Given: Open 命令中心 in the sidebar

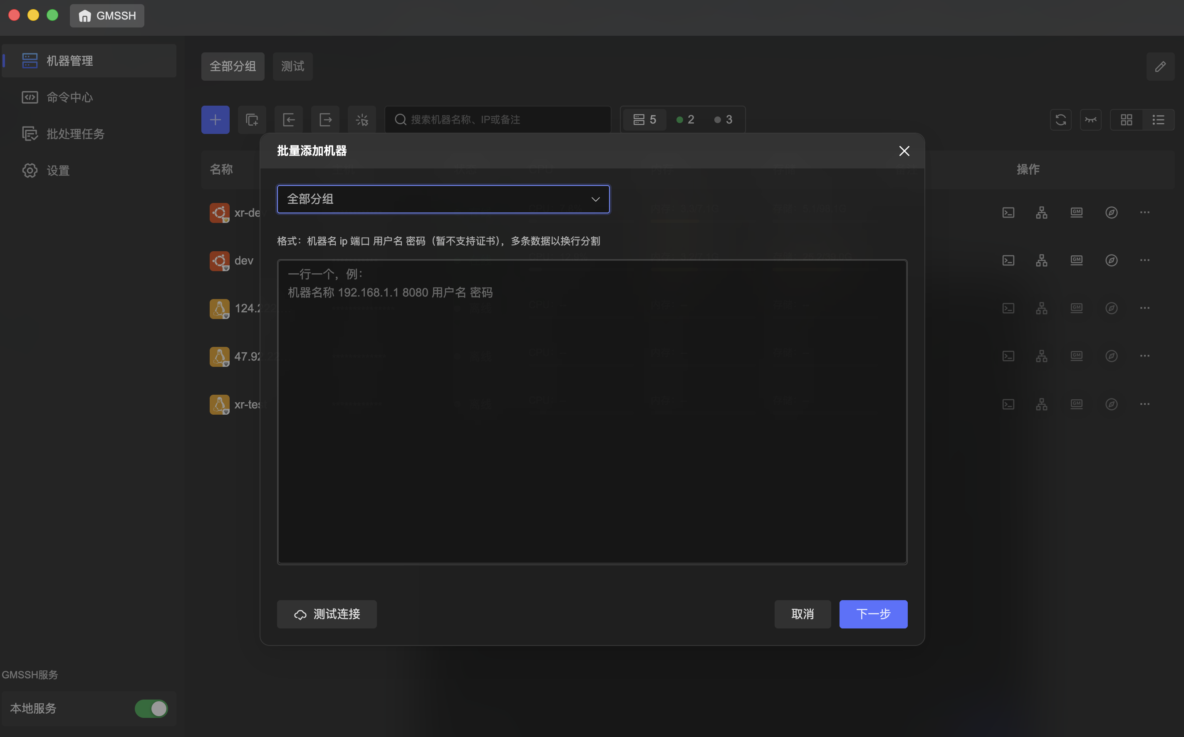Looking at the screenshot, I should 69,97.
